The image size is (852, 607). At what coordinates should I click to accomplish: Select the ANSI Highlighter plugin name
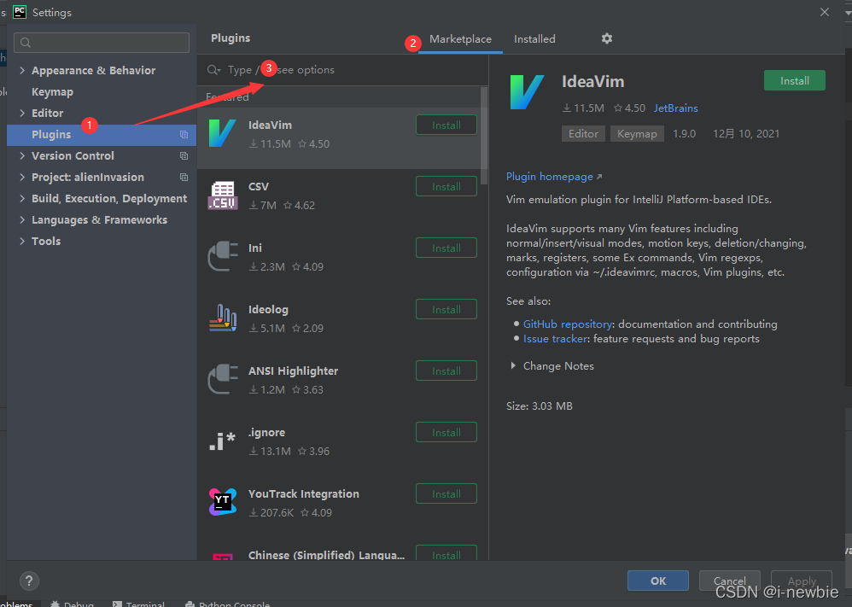click(293, 371)
